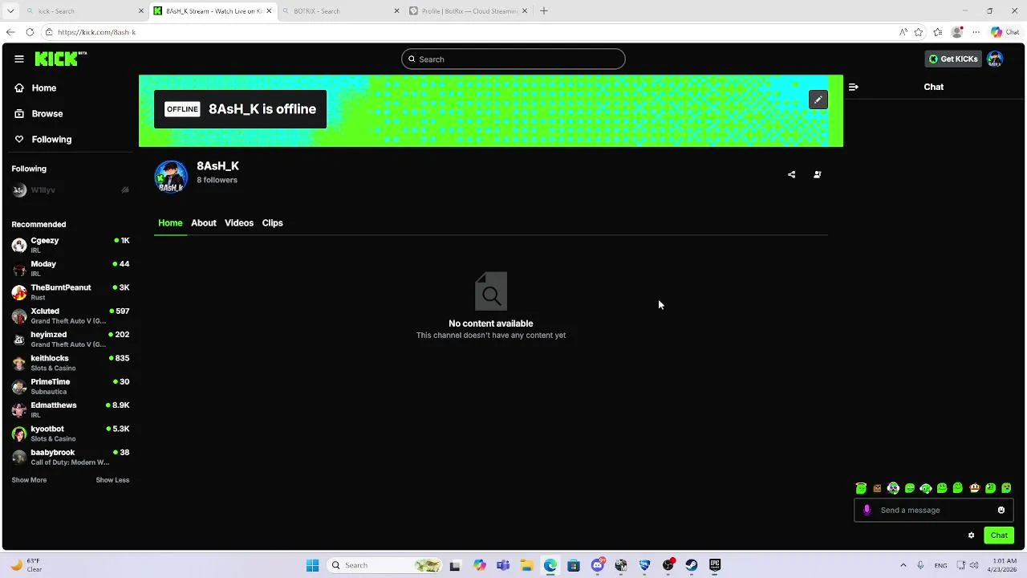Viewport: 1027px width, 578px height.
Task: Collapse the chat panel arrow icon
Action: pyautogui.click(x=853, y=87)
